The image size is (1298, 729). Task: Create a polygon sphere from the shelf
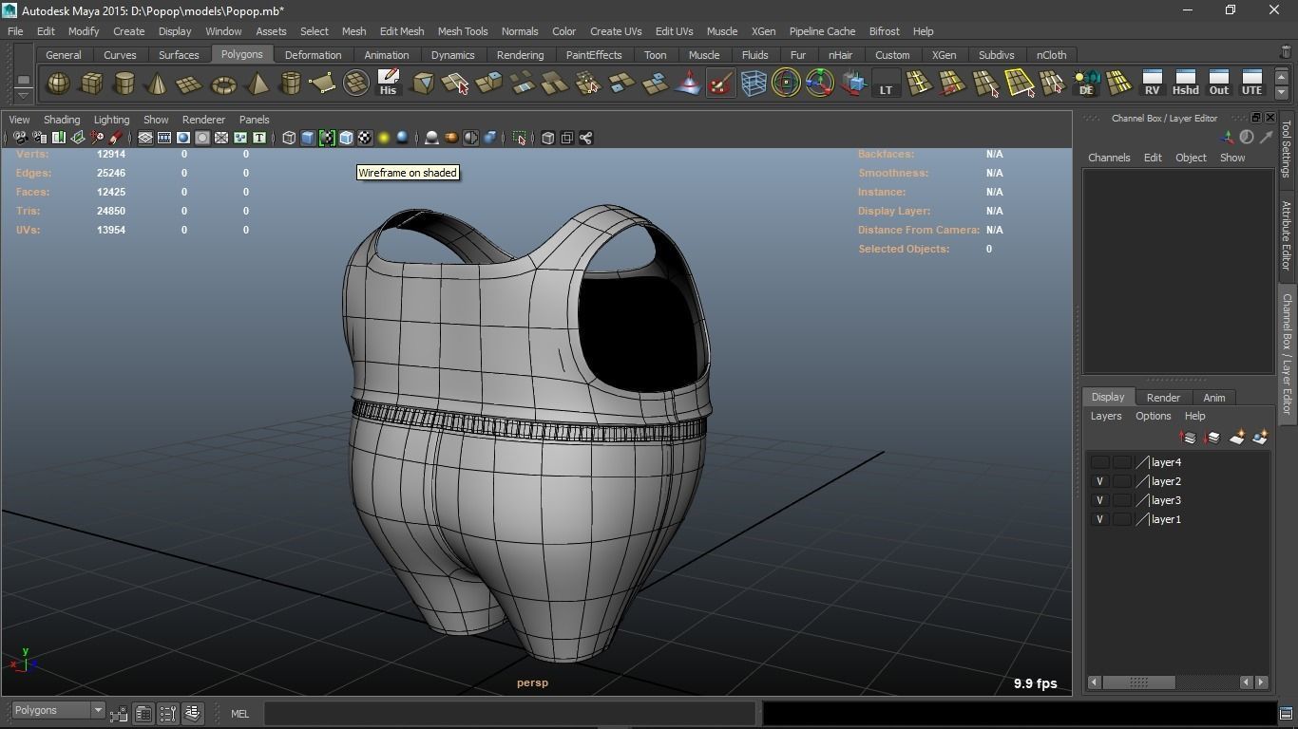click(x=58, y=84)
